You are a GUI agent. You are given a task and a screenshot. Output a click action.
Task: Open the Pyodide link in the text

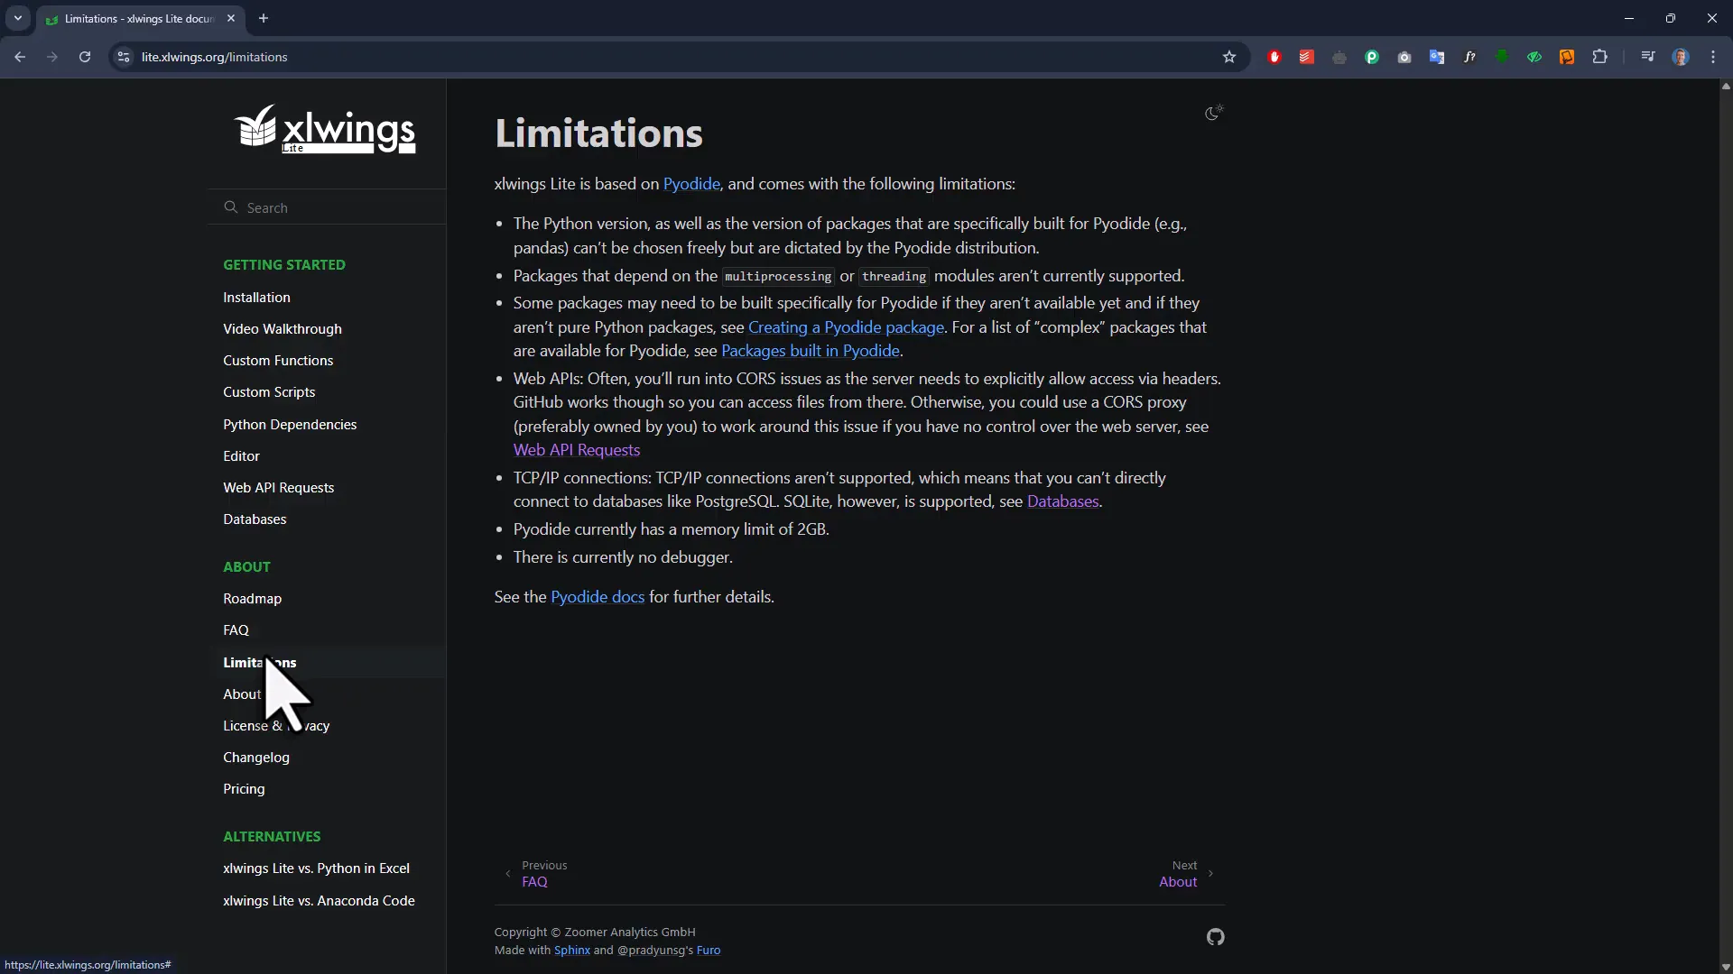click(x=691, y=184)
